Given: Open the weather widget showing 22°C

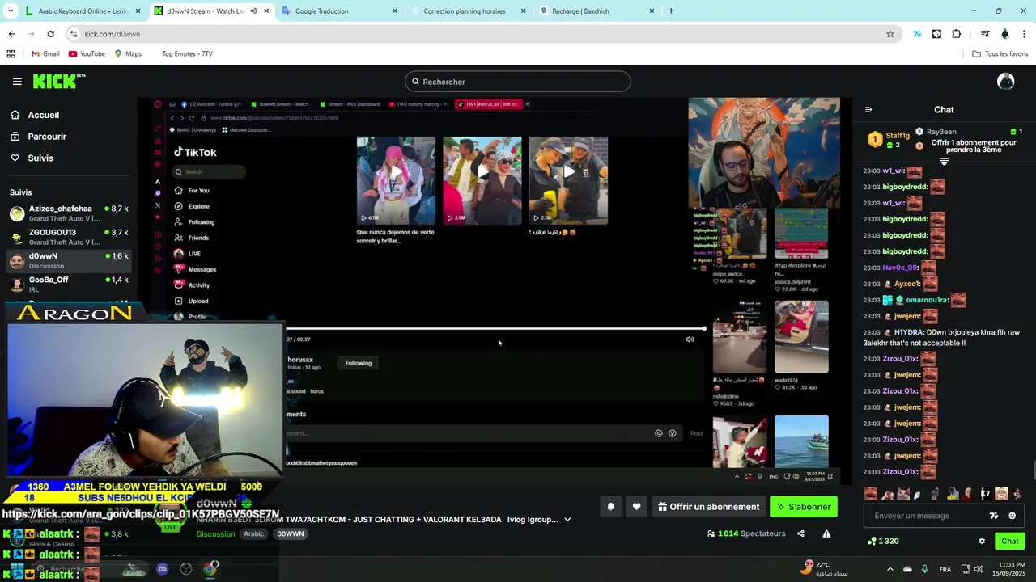Looking at the screenshot, I should [x=824, y=568].
